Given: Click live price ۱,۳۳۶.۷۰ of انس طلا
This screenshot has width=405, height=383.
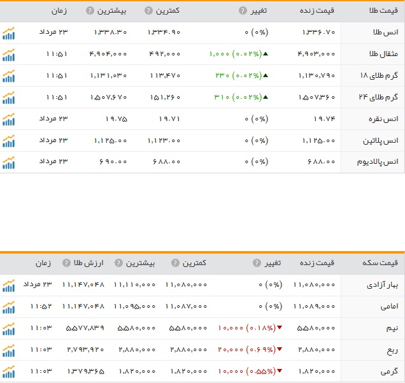Looking at the screenshot, I should [x=318, y=33].
